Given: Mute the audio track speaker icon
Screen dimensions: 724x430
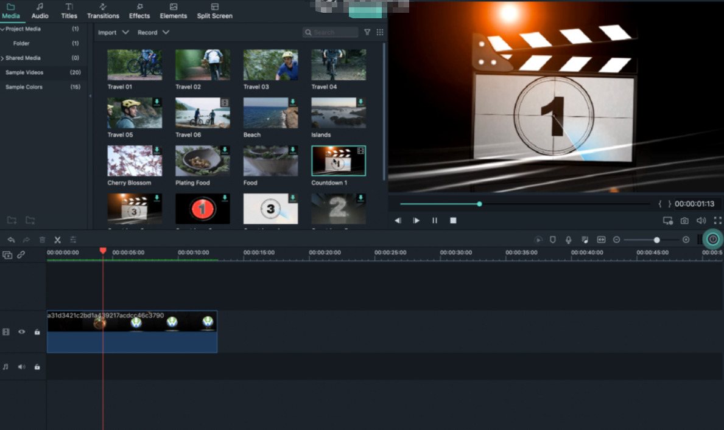Looking at the screenshot, I should (22, 367).
